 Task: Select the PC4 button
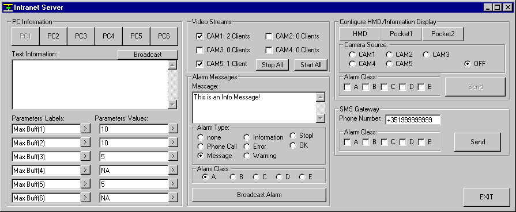click(x=108, y=36)
